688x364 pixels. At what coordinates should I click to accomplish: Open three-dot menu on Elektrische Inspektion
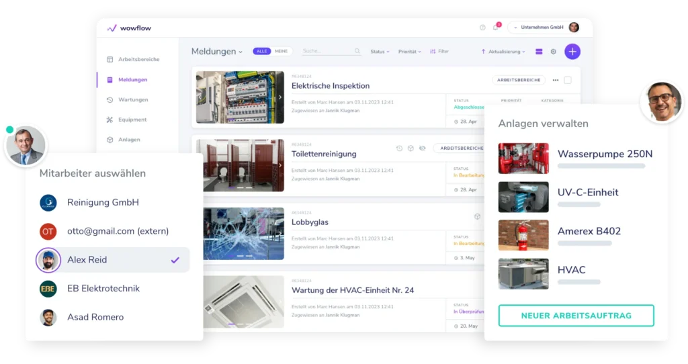pyautogui.click(x=556, y=81)
